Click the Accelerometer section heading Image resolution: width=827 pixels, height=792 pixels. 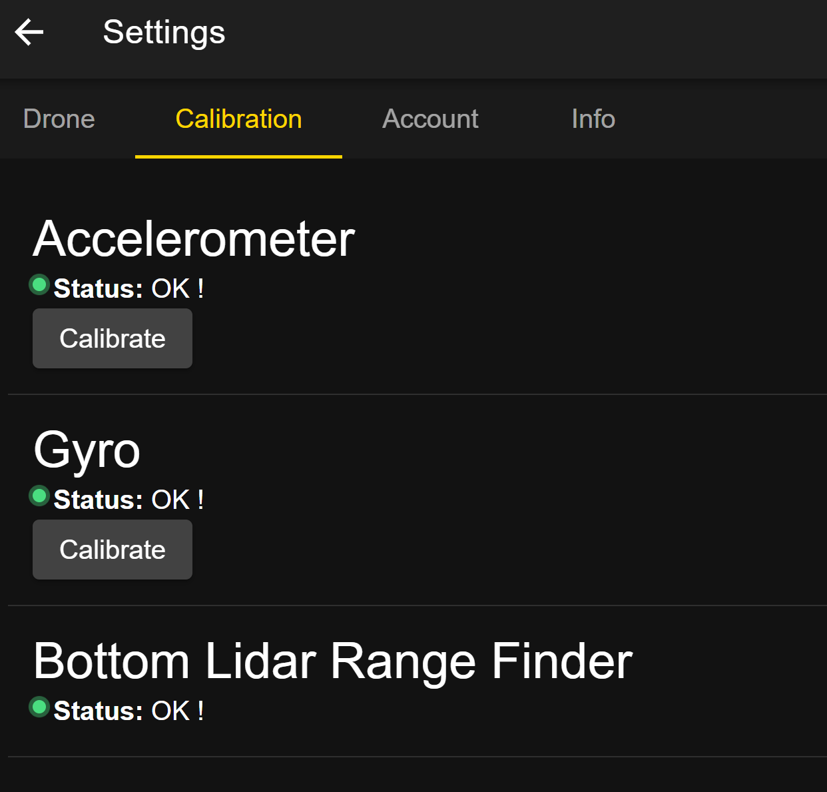[194, 239]
